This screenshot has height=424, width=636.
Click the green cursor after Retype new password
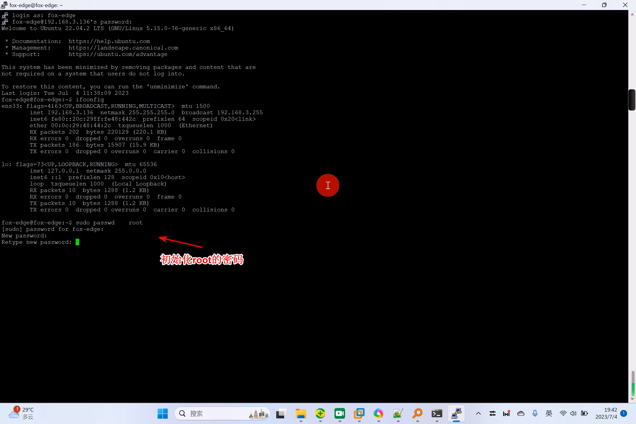click(x=77, y=242)
